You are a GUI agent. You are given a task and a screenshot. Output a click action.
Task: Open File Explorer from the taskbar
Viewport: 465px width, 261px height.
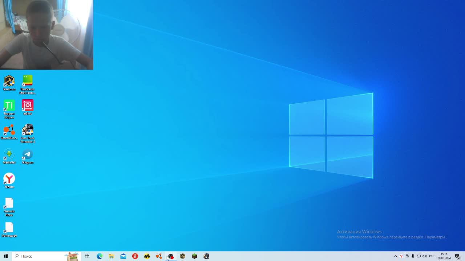click(x=112, y=256)
